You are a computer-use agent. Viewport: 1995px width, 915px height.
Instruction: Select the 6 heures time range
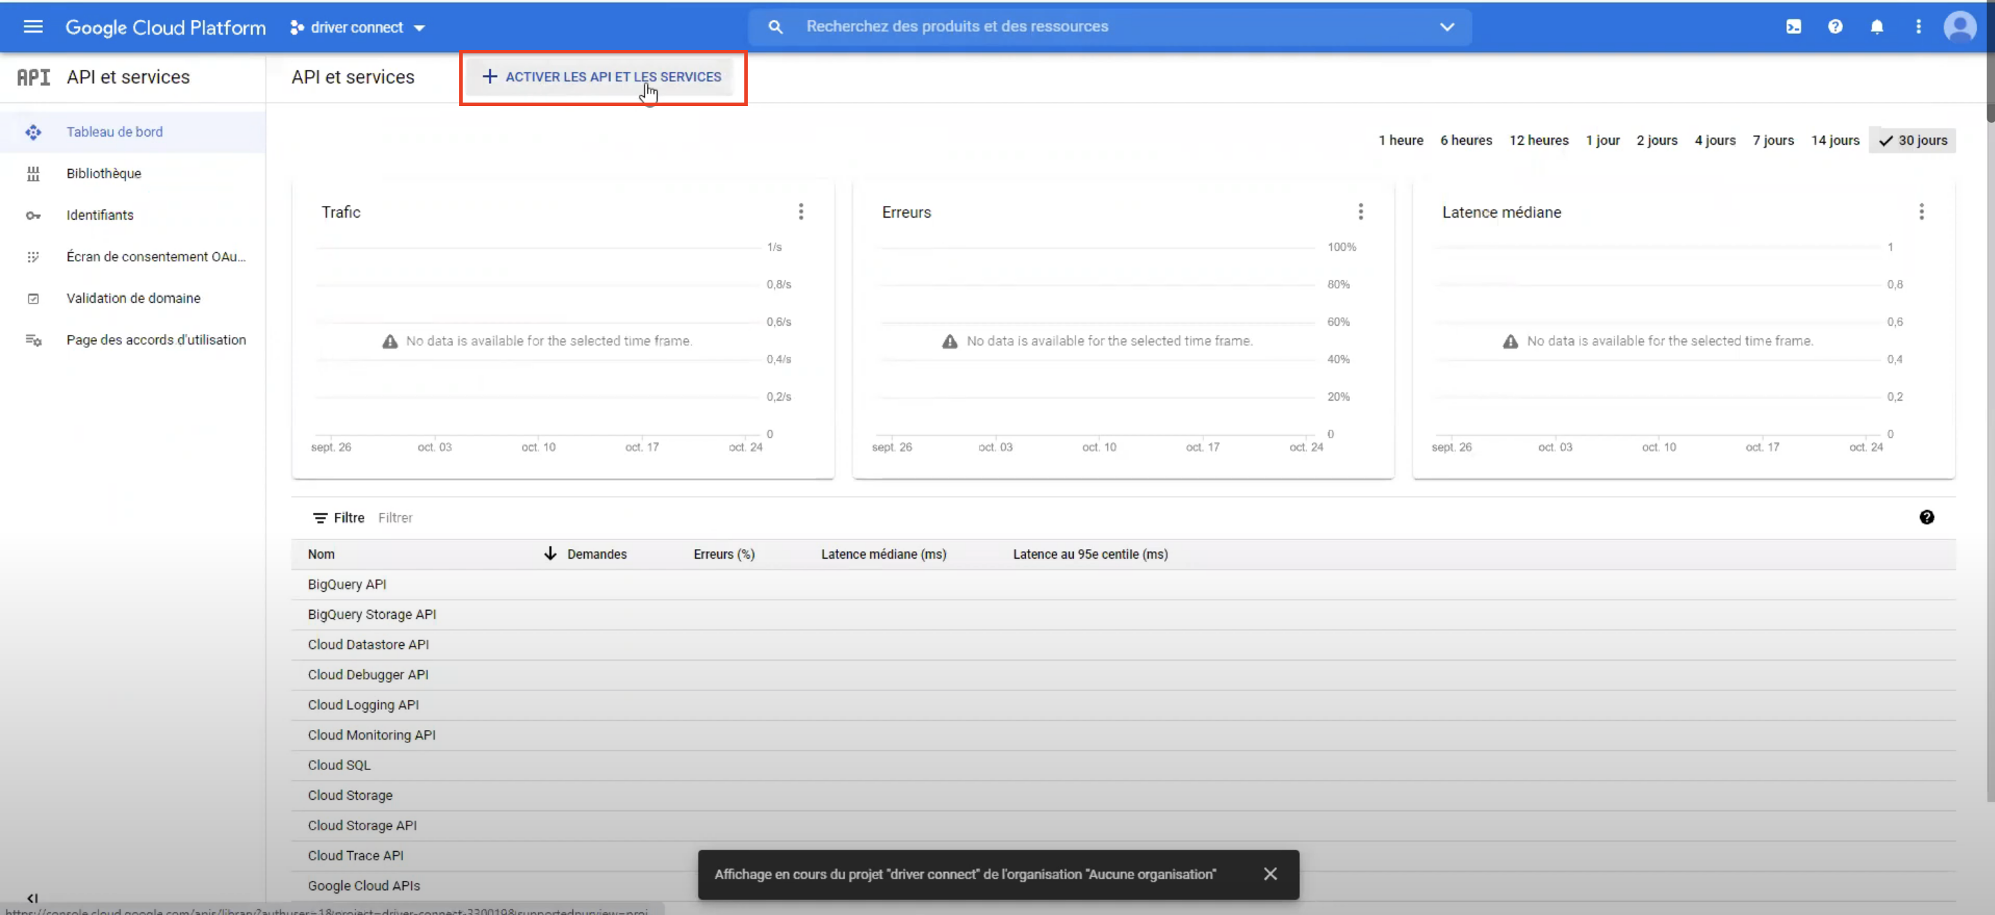(1465, 140)
